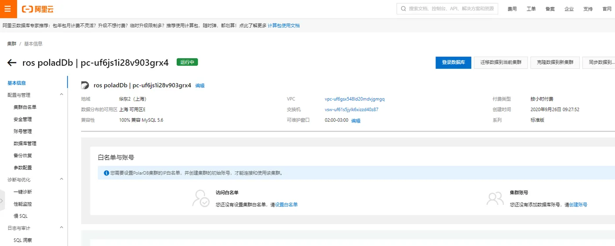Focus the top search input field
615x246 pixels.
click(447, 9)
